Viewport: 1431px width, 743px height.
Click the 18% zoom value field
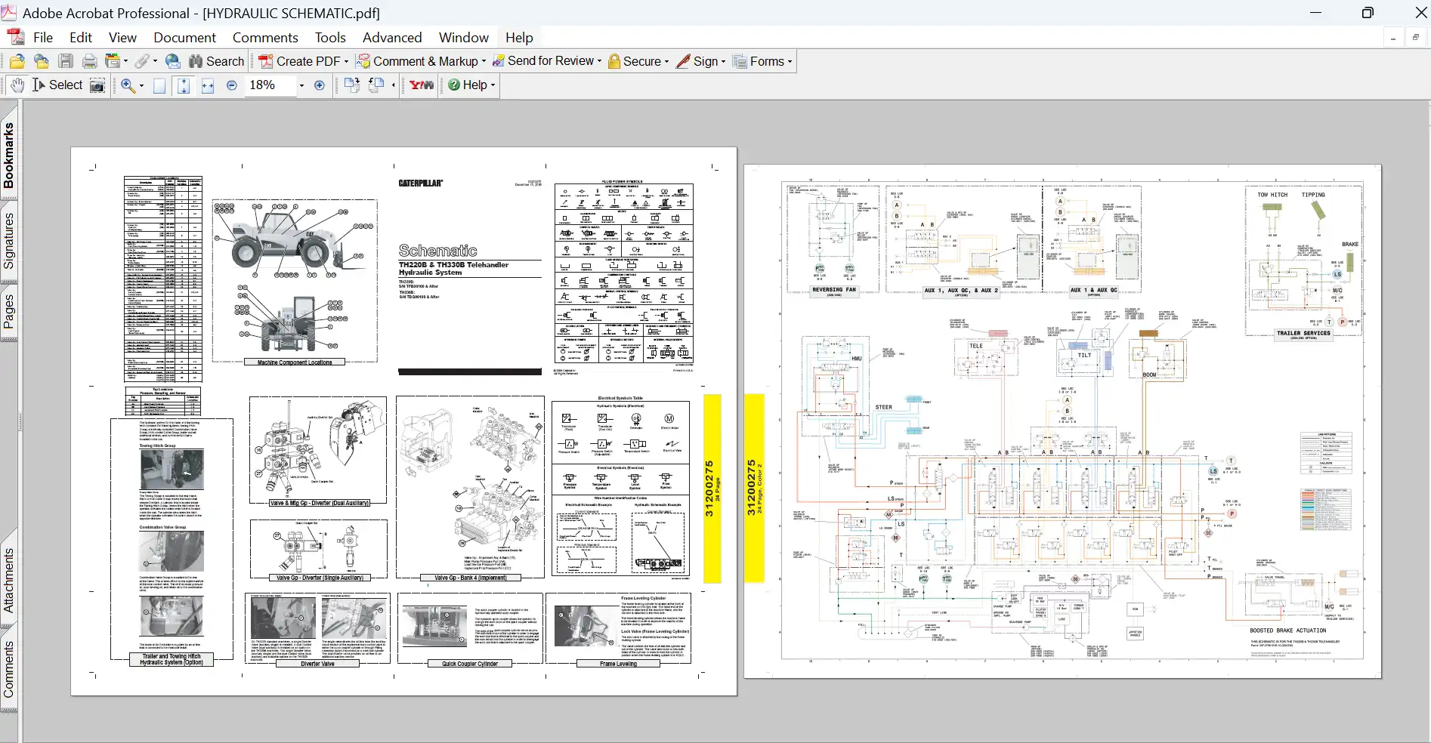tap(270, 85)
